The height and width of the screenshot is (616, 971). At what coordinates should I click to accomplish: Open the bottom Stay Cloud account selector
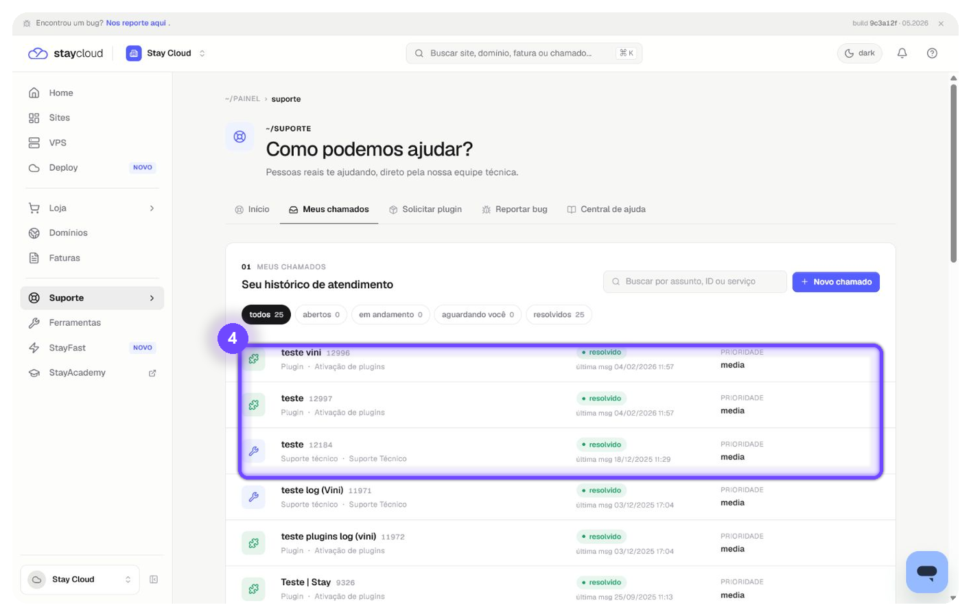(80, 580)
